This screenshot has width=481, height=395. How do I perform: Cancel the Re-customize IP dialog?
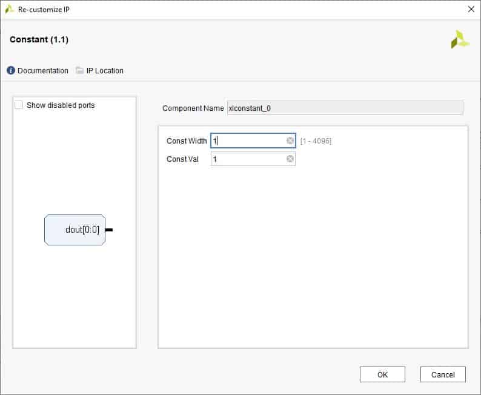pos(443,374)
